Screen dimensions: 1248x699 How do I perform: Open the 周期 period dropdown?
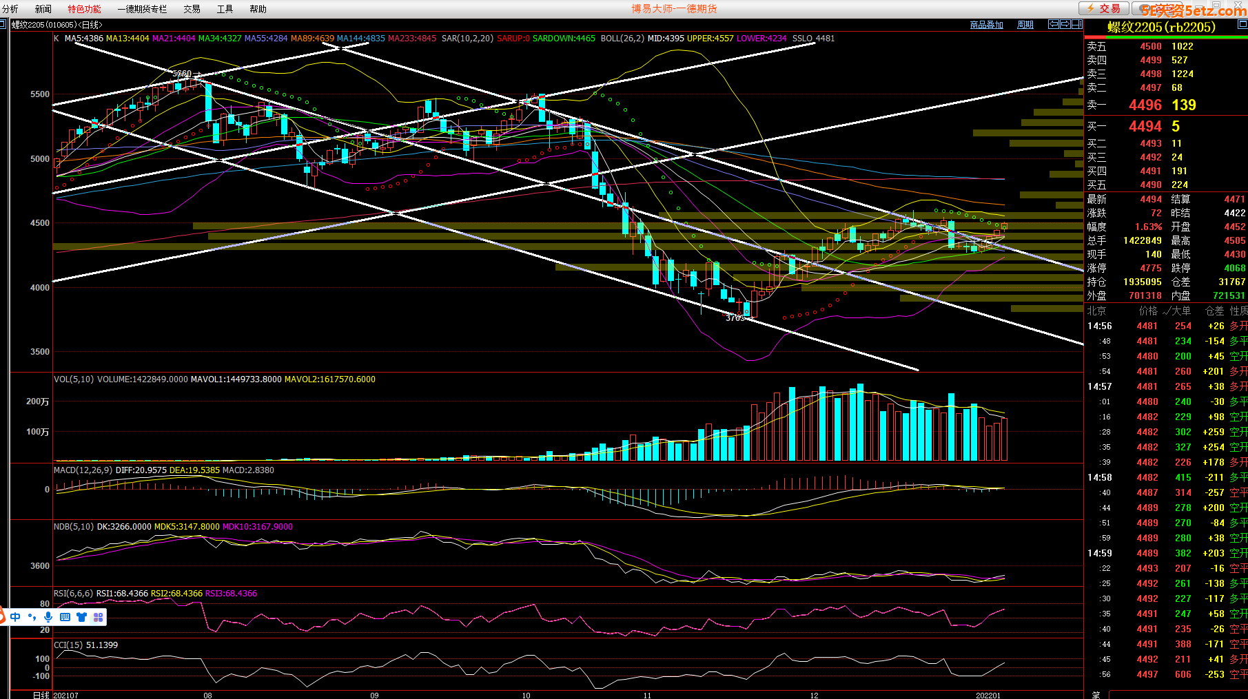(1025, 25)
